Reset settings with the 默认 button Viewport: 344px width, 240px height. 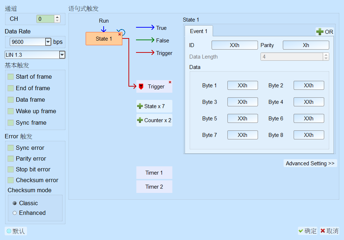[16, 231]
